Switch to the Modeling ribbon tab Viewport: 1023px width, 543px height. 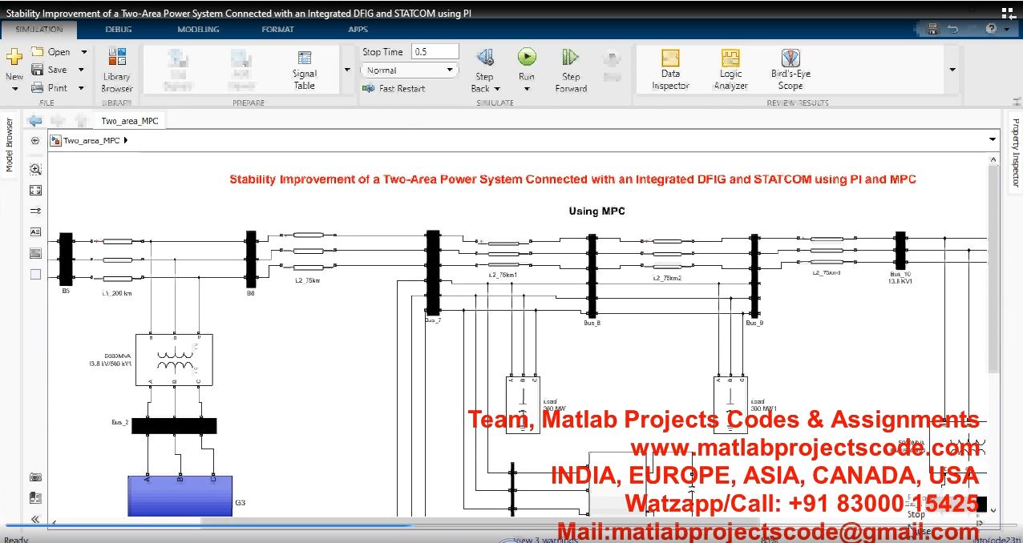(198, 30)
